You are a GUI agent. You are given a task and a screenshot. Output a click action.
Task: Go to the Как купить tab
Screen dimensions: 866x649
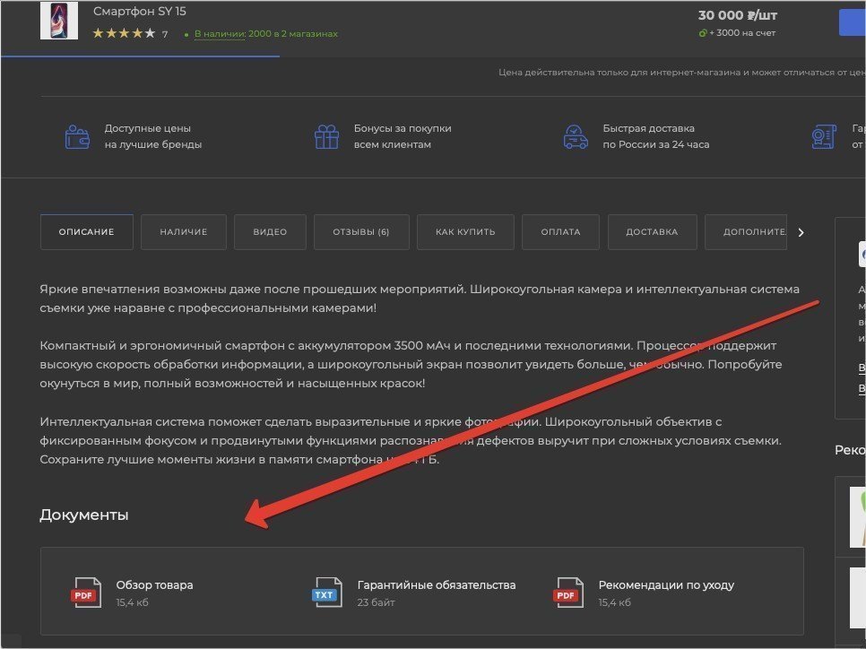click(x=465, y=232)
